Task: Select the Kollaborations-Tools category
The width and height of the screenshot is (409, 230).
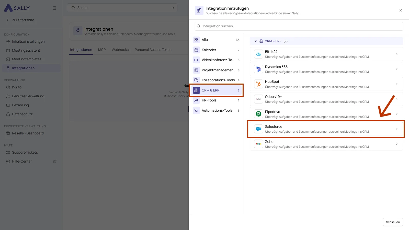Action: [x=216, y=80]
